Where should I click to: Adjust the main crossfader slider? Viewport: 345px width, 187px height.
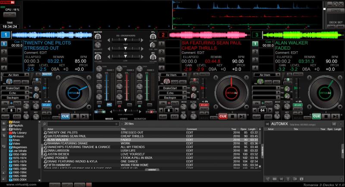point(125,111)
